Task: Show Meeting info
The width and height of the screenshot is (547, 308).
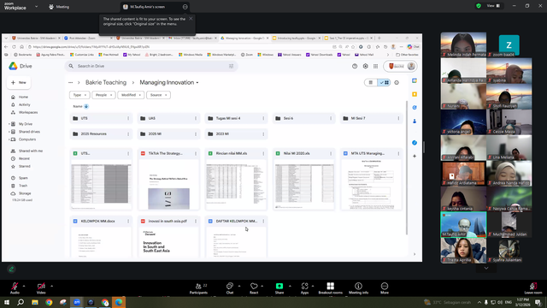Action: pyautogui.click(x=358, y=288)
